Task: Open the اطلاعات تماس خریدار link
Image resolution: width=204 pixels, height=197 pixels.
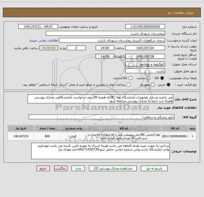Action: [x=44, y=41]
